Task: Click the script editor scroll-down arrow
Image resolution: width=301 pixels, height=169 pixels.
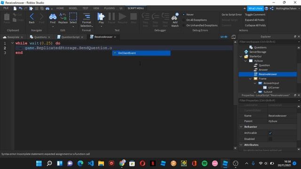Action: click(235, 148)
